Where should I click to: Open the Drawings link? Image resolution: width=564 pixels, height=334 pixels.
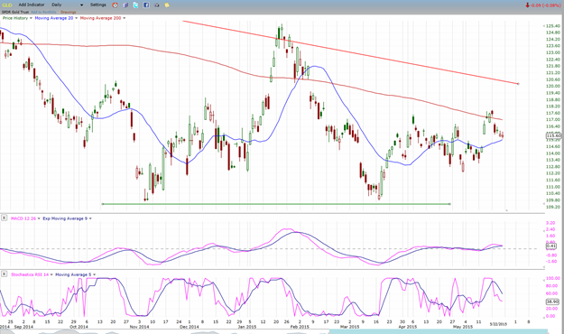68,12
